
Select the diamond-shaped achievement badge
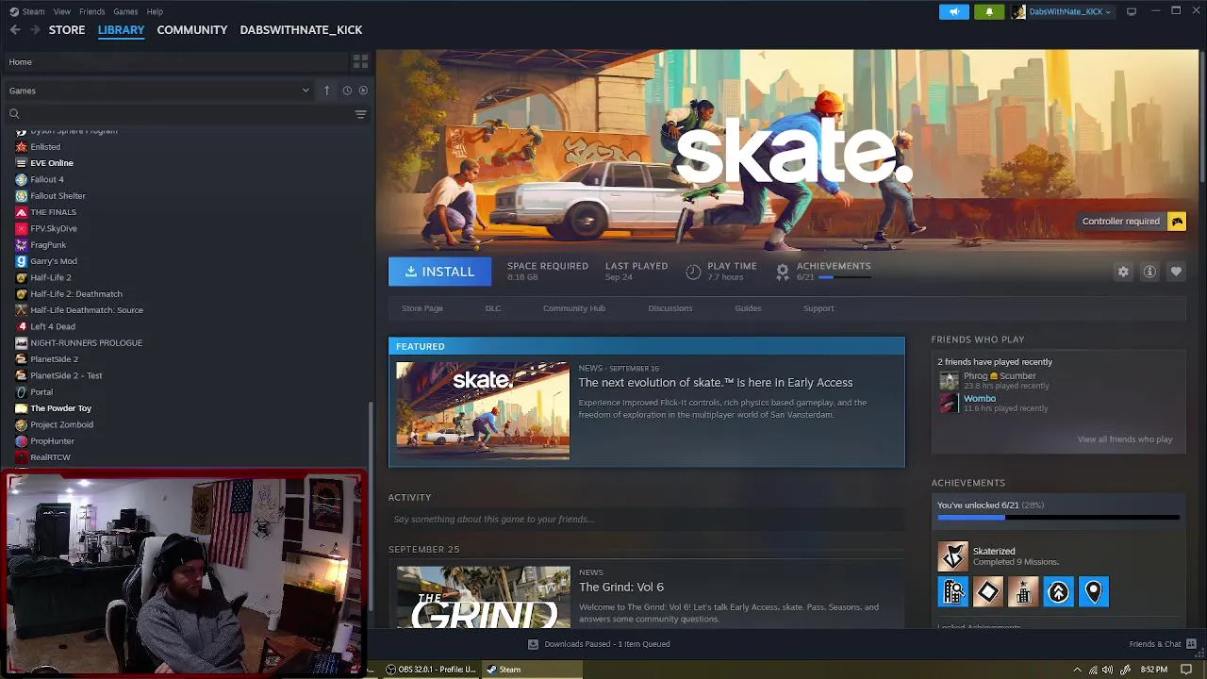988,592
